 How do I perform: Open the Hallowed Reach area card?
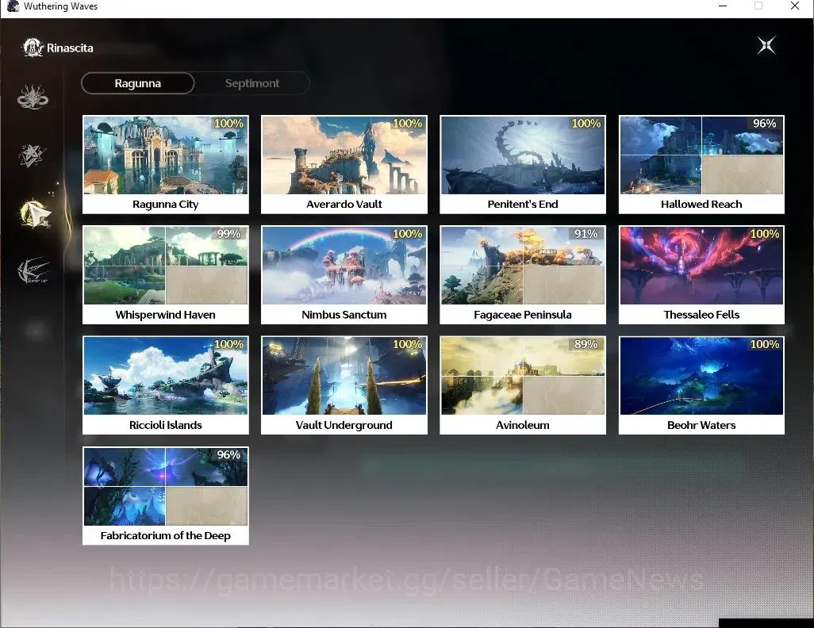point(701,164)
